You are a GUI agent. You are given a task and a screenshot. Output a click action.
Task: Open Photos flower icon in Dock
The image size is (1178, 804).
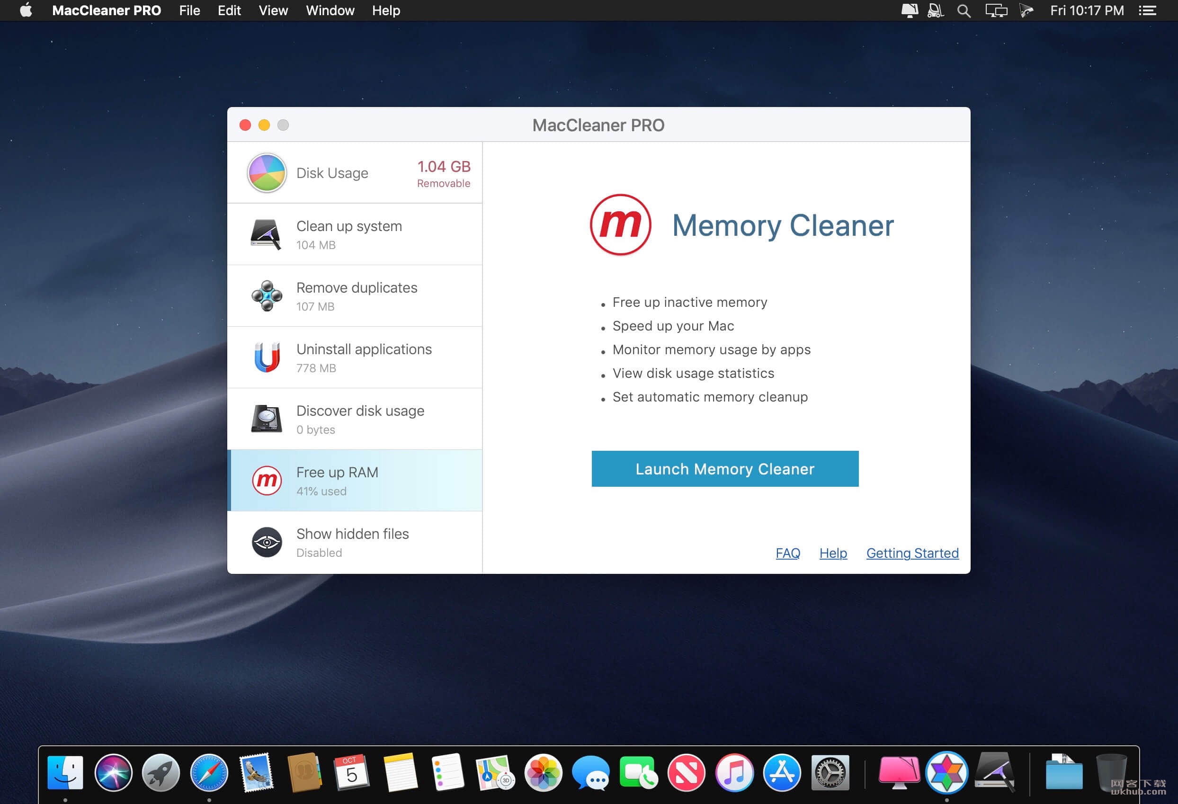coord(544,773)
